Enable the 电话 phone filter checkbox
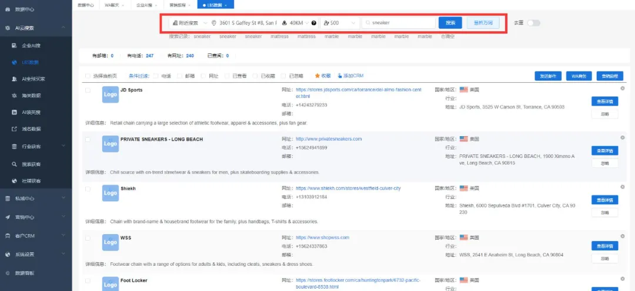The width and height of the screenshot is (635, 291). pos(156,76)
